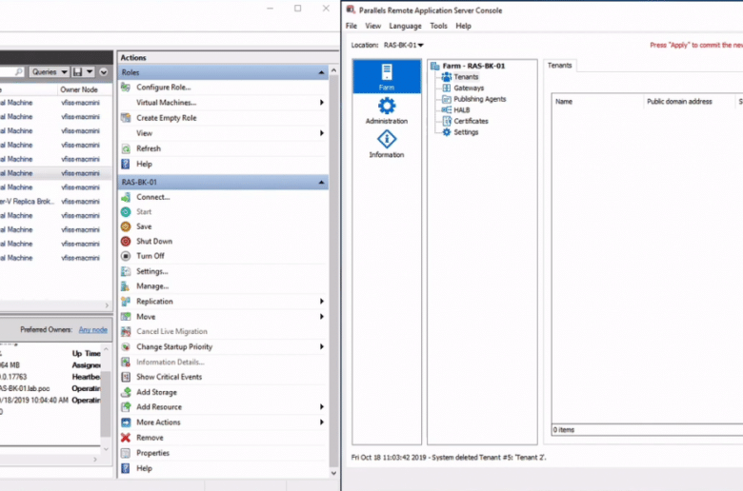Open the Tools menu

point(439,26)
